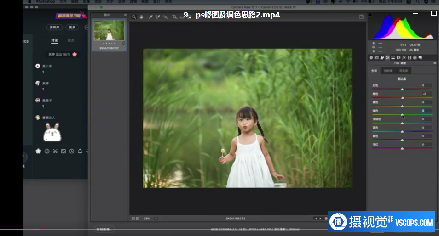Select the White Balance eyedropper tool
439x236 pixels.
pos(150,17)
